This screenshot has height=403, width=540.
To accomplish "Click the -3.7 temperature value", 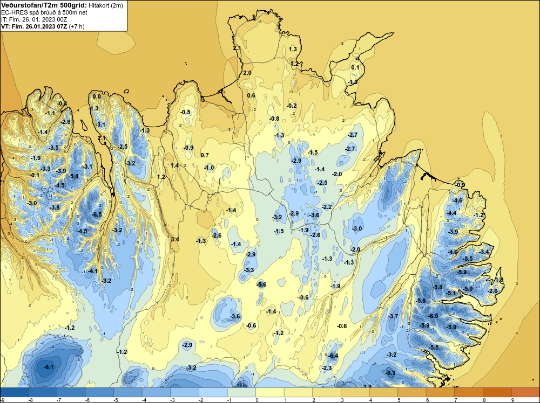I will [x=393, y=316].
